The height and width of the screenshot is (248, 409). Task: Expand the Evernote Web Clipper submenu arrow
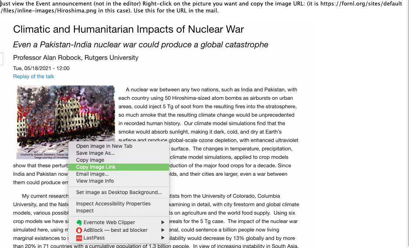pyautogui.click(x=163, y=222)
